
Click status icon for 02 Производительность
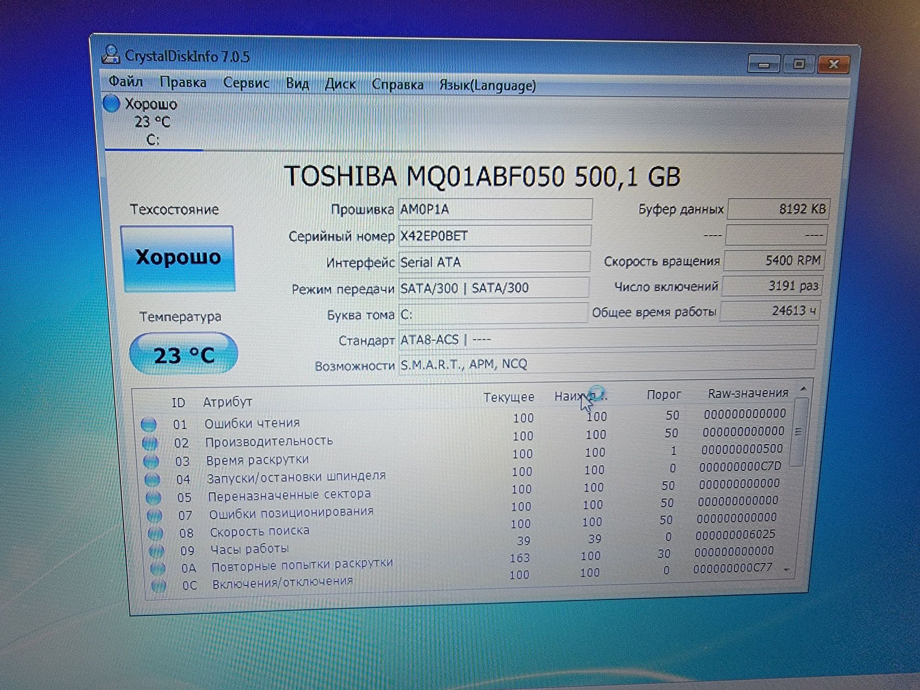150,443
